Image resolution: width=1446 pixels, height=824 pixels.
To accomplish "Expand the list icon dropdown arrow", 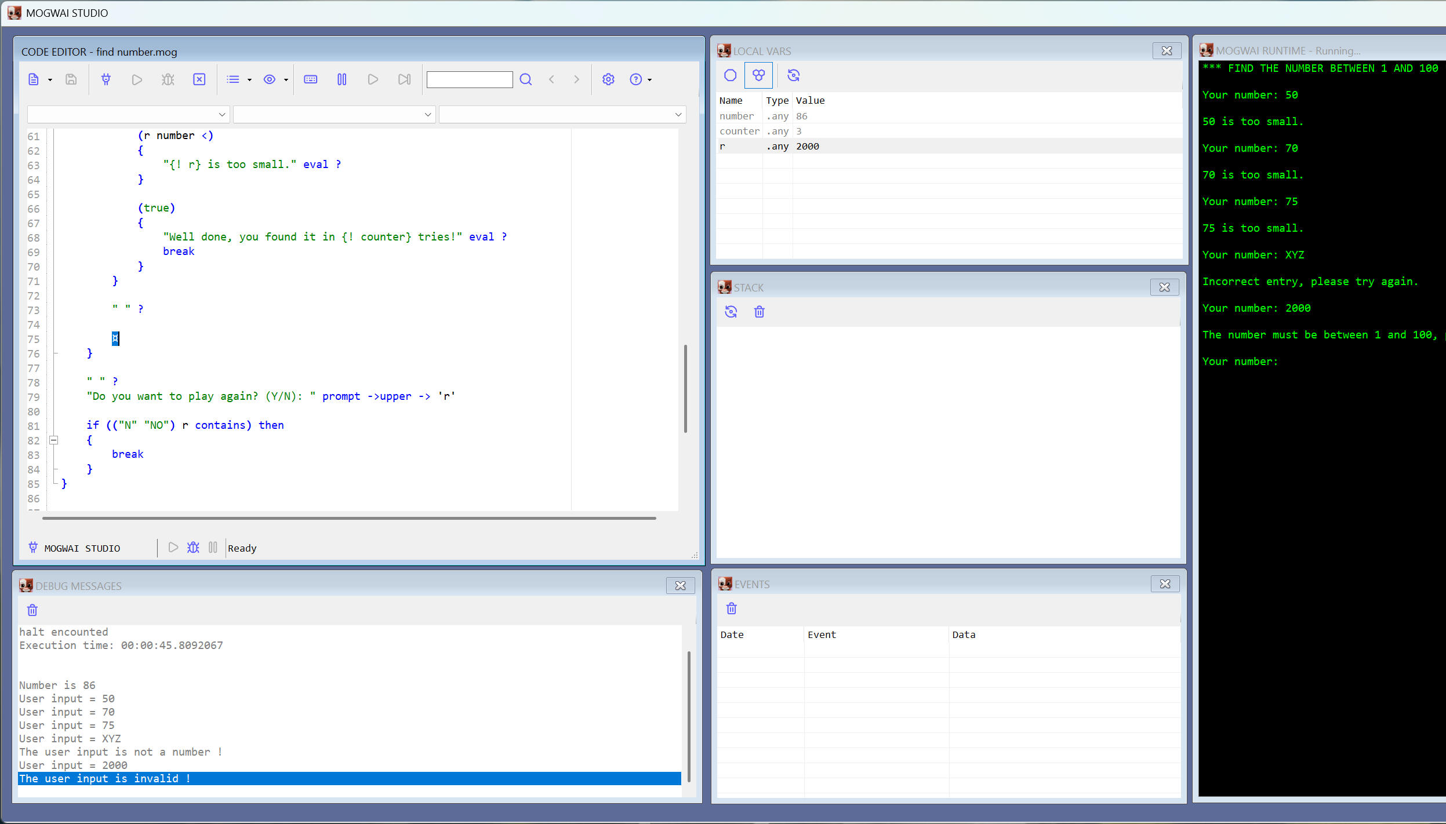I will pyautogui.click(x=249, y=80).
